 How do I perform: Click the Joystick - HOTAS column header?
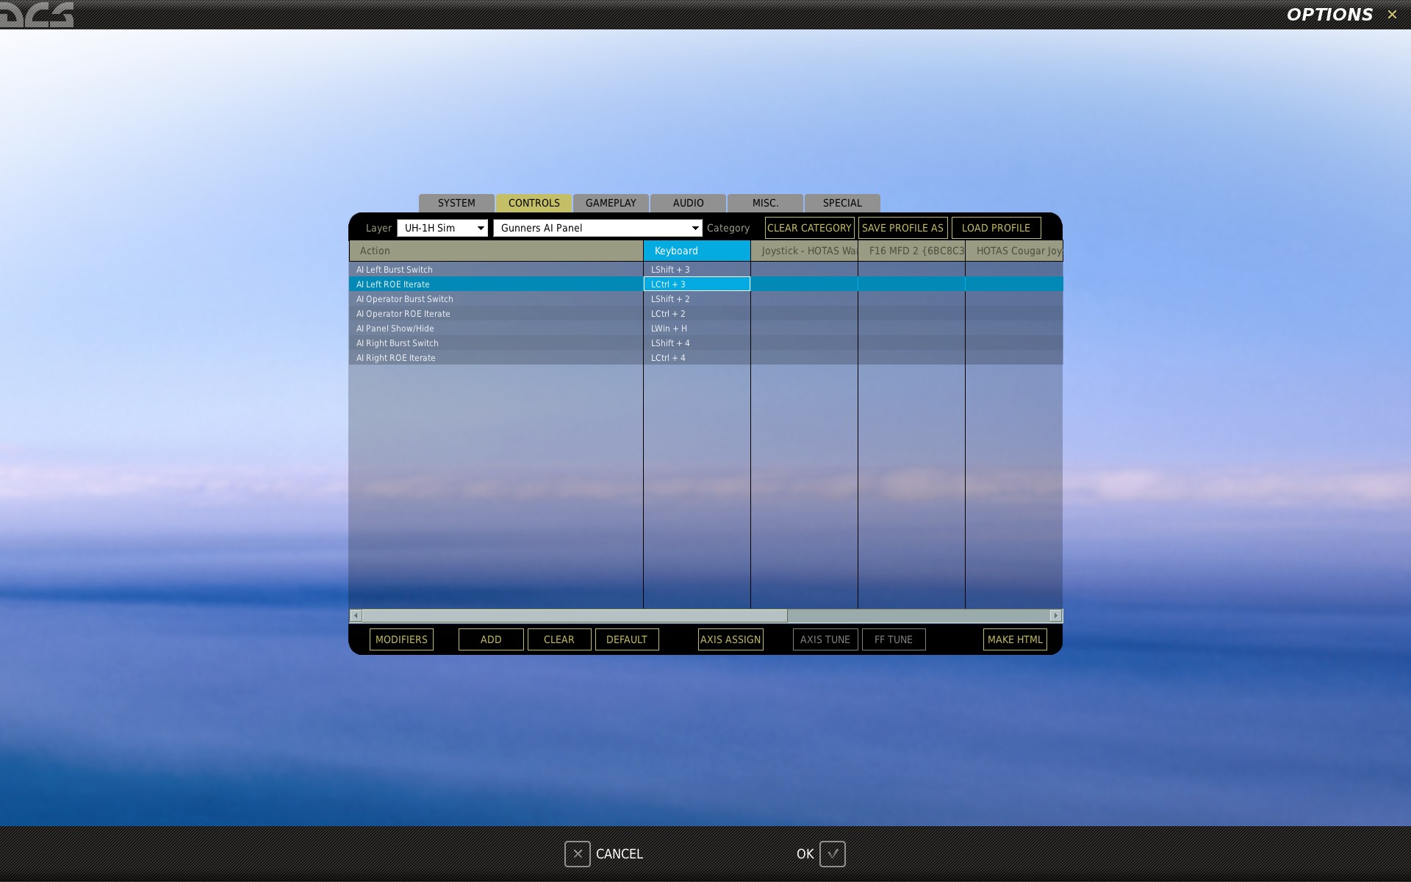[804, 251]
